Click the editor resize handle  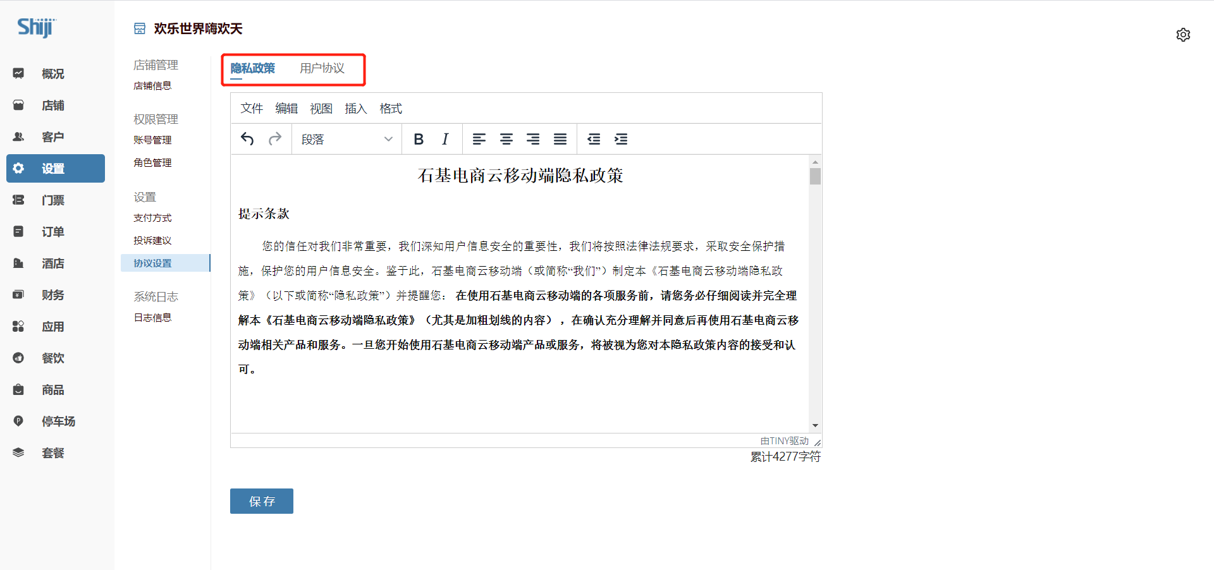click(x=817, y=442)
